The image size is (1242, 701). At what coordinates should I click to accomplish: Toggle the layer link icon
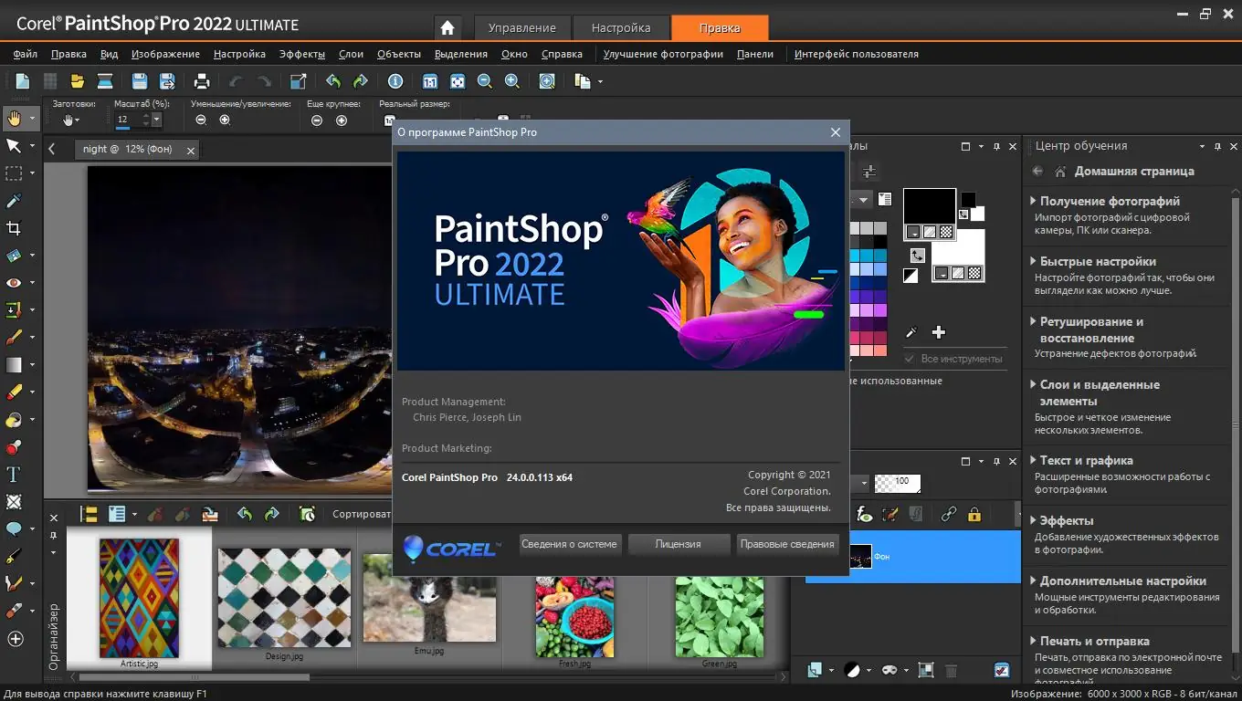(x=949, y=515)
